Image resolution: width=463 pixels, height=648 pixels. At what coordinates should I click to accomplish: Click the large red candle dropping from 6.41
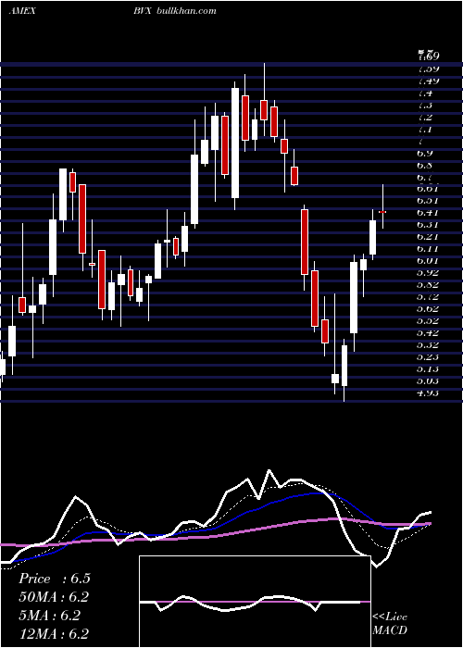tap(305, 243)
